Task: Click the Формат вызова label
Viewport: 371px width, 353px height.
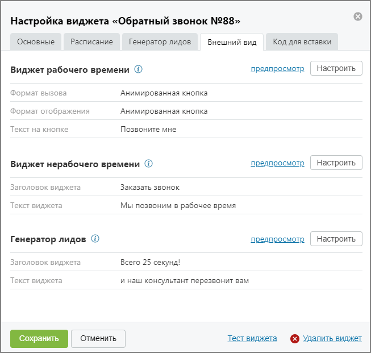Action: (x=38, y=93)
